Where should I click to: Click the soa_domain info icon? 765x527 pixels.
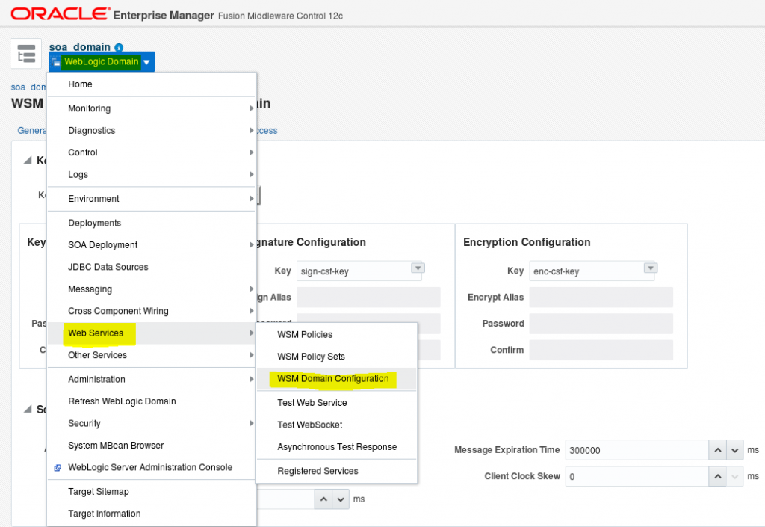coord(119,47)
